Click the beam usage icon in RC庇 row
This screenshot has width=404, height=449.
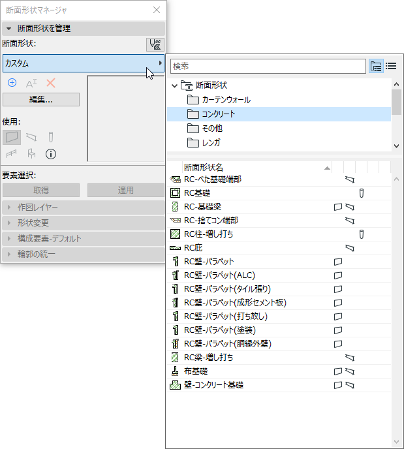tap(350, 248)
